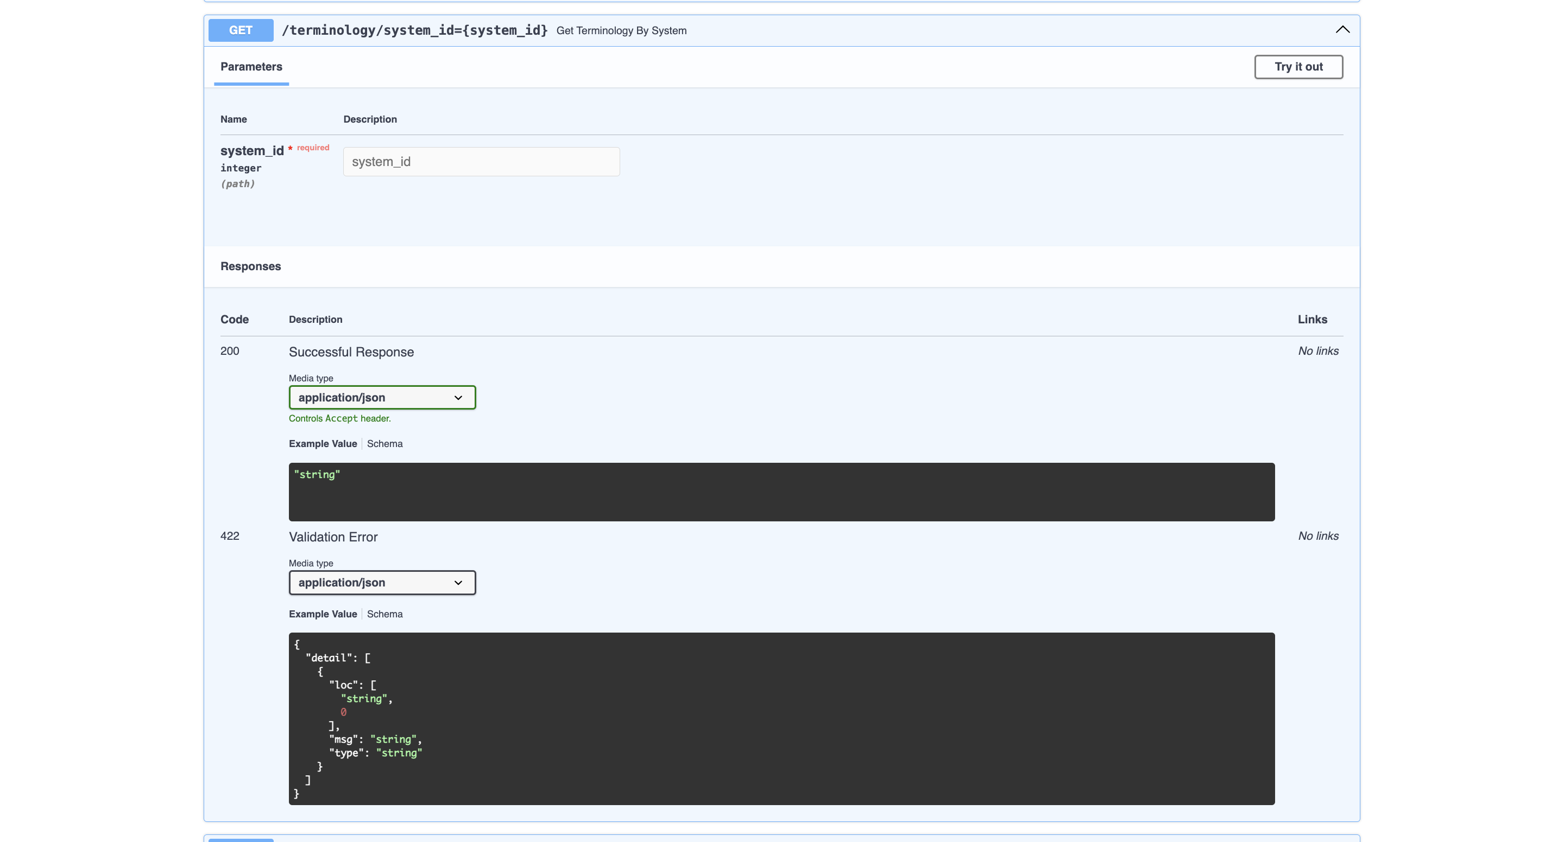The height and width of the screenshot is (842, 1564).
Task: Open the 422 response media type dropdown
Action: (x=381, y=582)
